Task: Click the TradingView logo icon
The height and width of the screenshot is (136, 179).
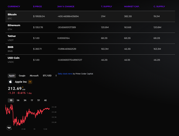Action: [x=9, y=128]
